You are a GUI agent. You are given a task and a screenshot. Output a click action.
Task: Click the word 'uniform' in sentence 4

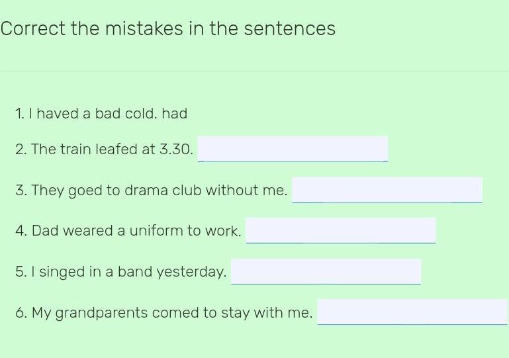pyautogui.click(x=156, y=231)
